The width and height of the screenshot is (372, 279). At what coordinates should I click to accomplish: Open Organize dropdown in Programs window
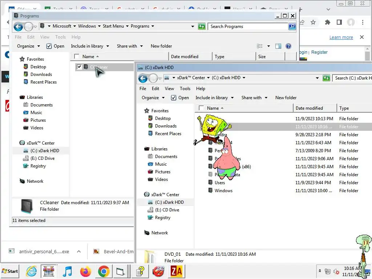(28, 46)
